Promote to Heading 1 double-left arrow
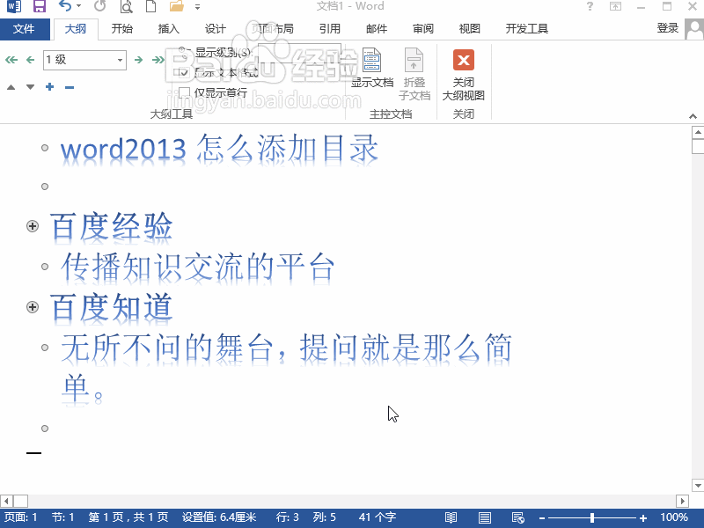The image size is (704, 528). pos(11,60)
